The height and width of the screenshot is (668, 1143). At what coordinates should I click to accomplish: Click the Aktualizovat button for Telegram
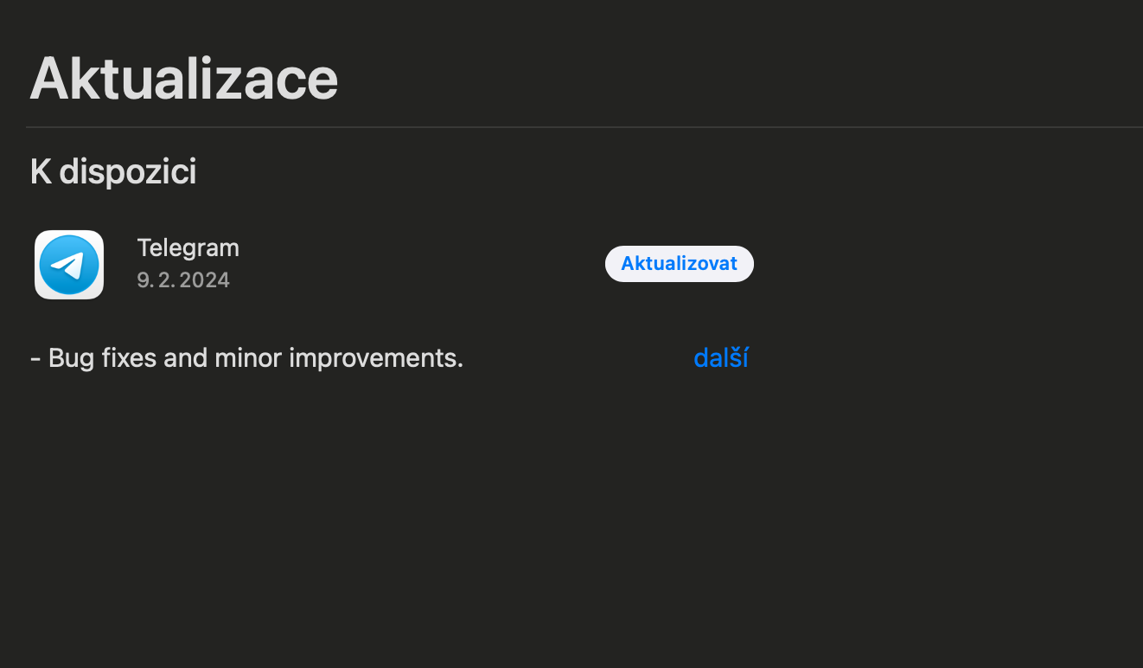679,264
